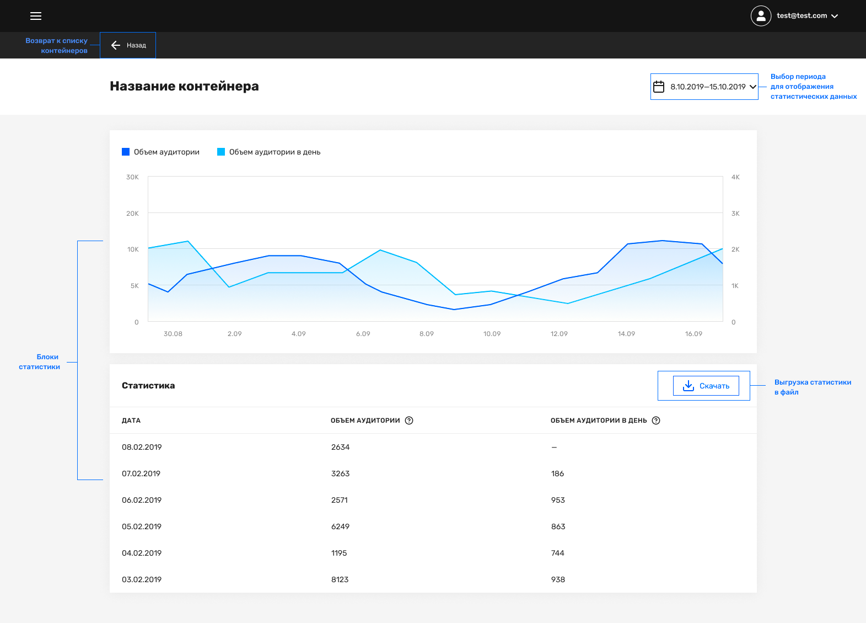Click the daily value 744
Viewport: 866px width, 623px height.
coord(558,553)
